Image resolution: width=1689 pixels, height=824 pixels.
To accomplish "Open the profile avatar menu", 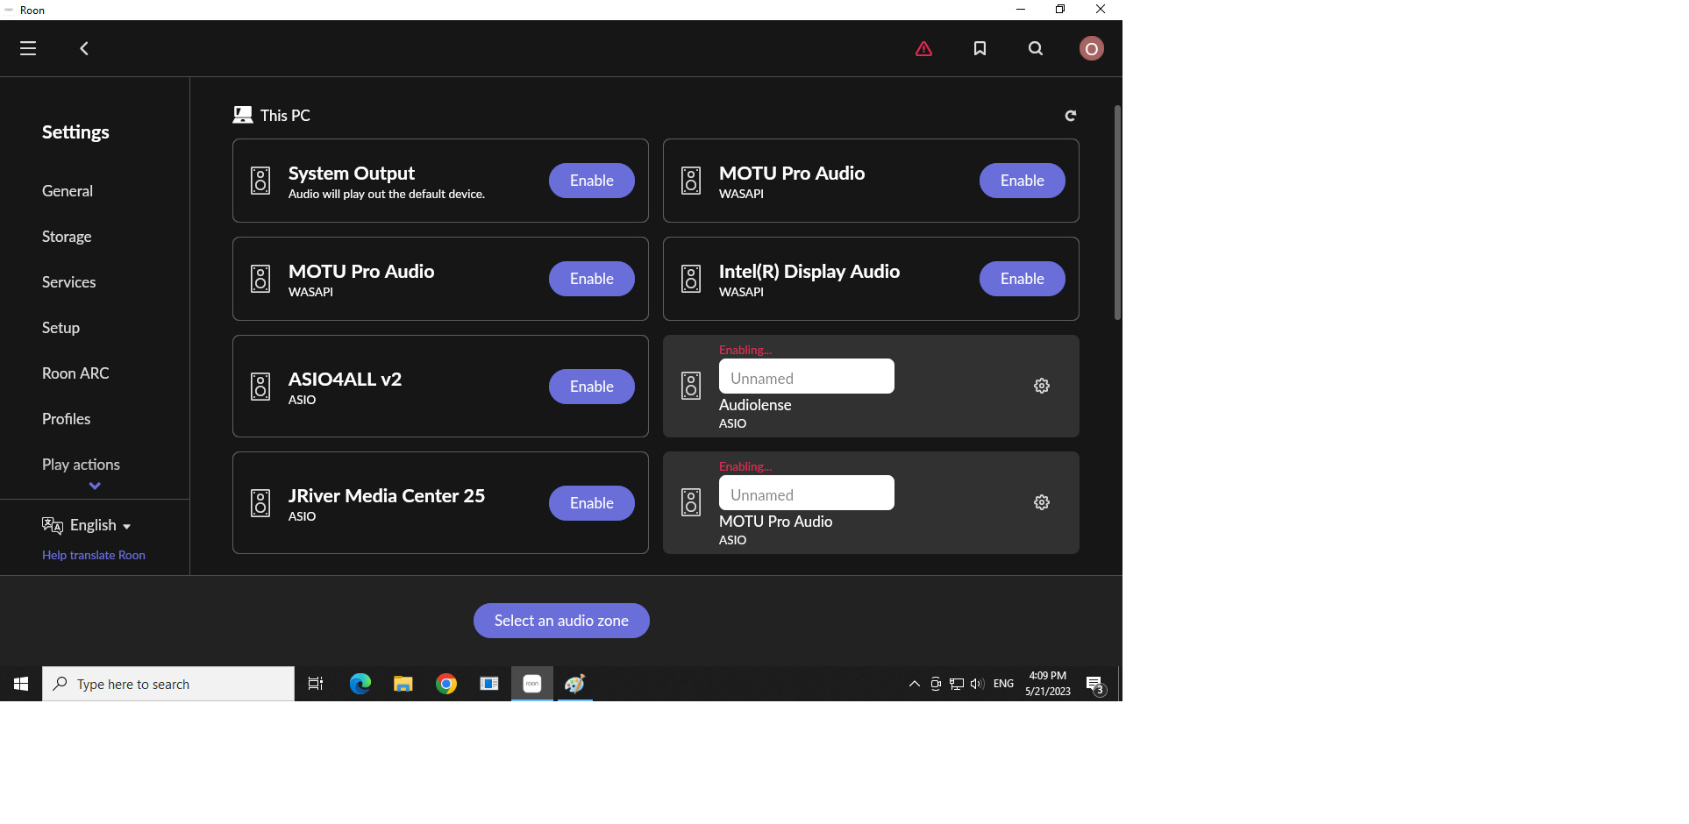I will coord(1092,48).
